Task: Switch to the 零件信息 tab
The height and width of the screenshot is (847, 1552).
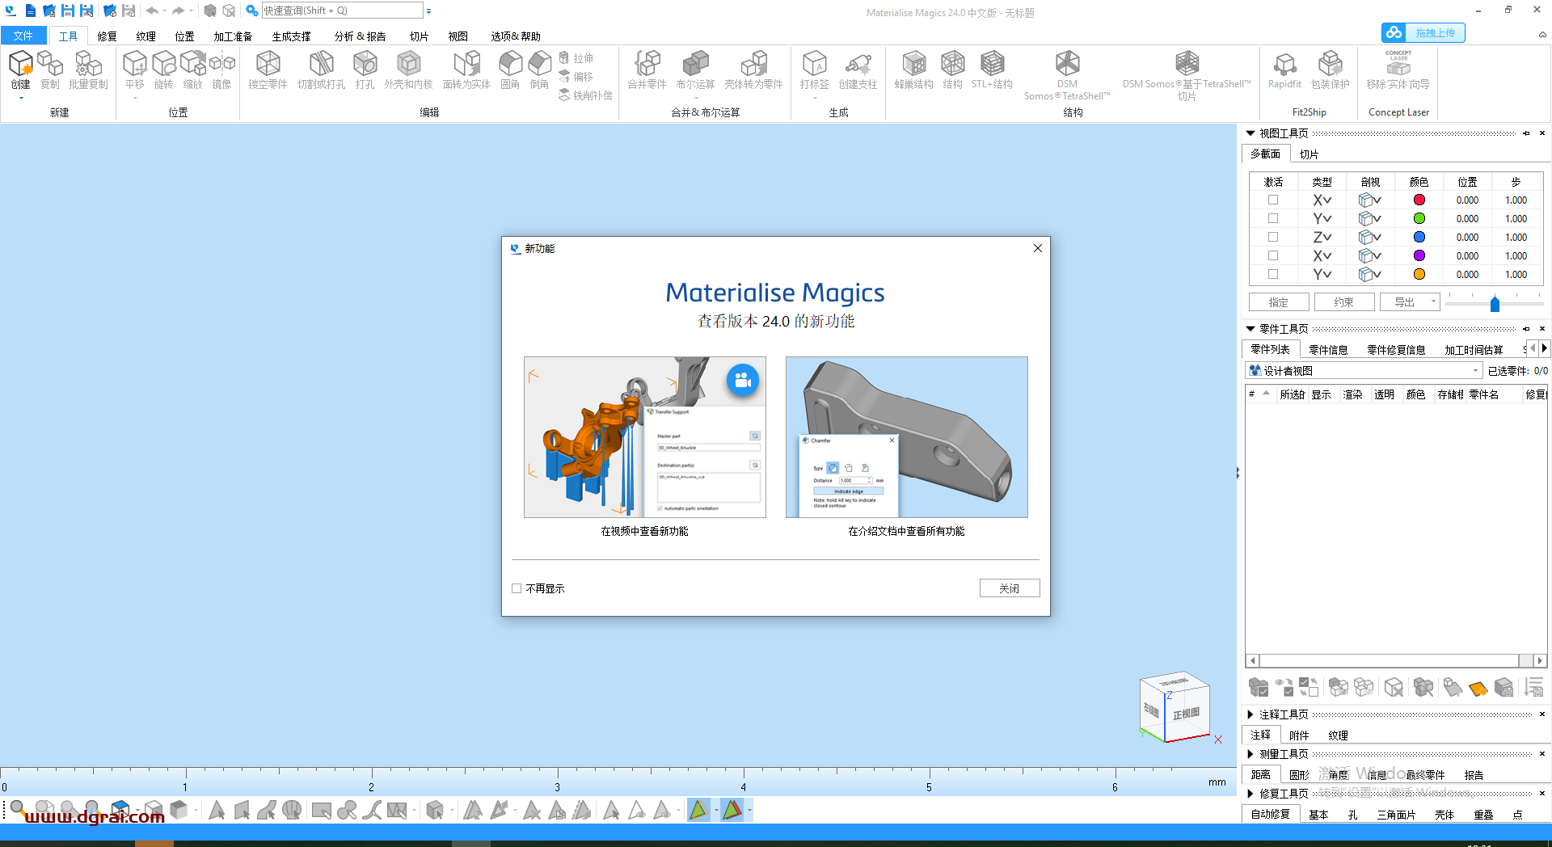Action: click(x=1328, y=350)
